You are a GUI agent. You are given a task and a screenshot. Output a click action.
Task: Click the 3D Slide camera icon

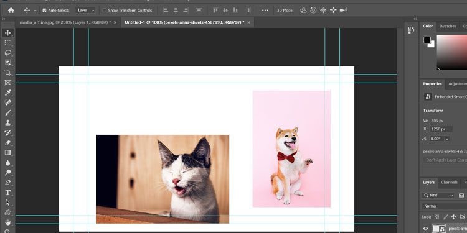333,11
